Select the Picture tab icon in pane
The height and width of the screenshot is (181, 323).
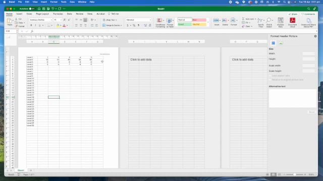point(281,43)
